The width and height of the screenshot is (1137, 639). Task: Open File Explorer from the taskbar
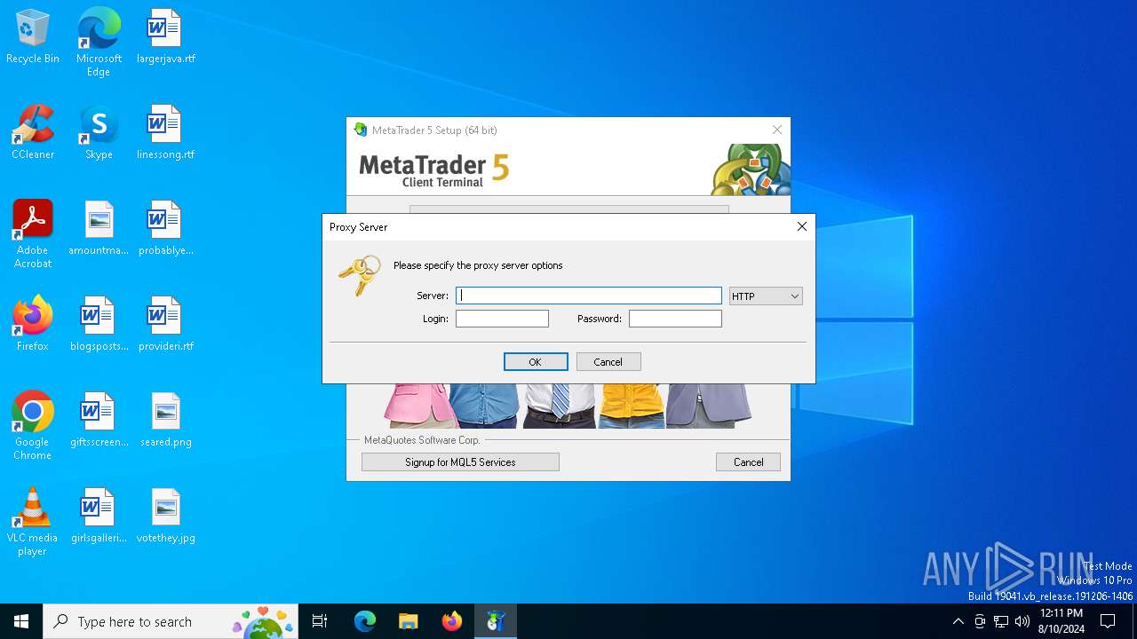coord(408,621)
